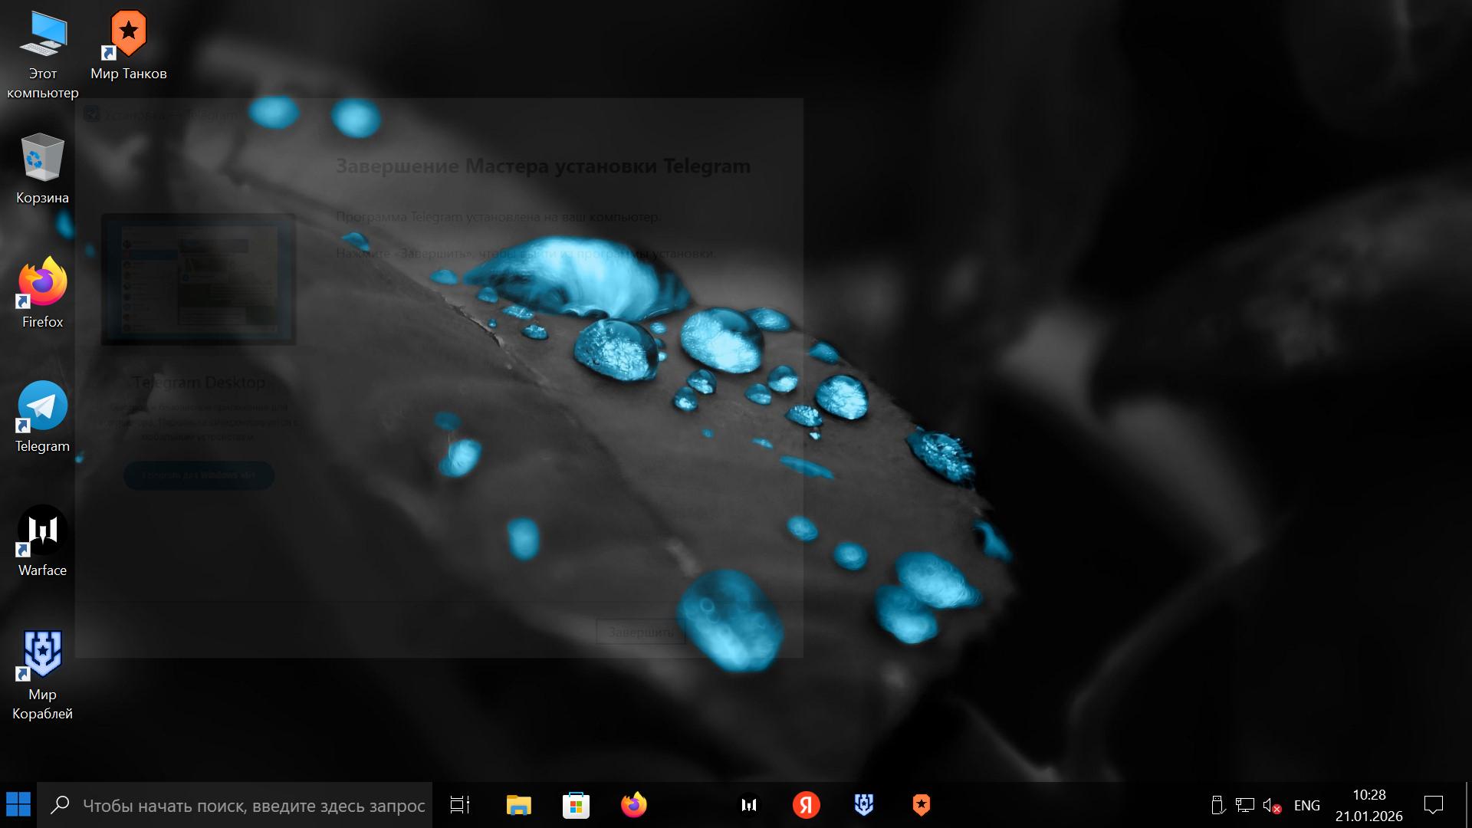Open the Warface taskbar icon

click(749, 805)
